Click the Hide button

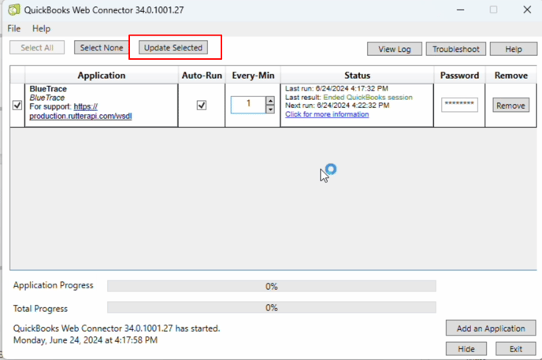[466, 349]
